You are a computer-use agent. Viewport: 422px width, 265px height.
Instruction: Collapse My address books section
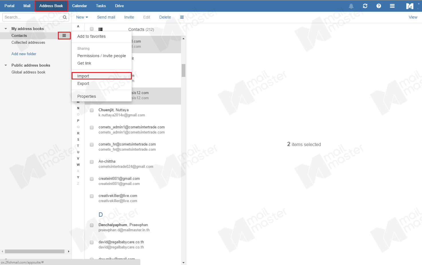point(6,29)
